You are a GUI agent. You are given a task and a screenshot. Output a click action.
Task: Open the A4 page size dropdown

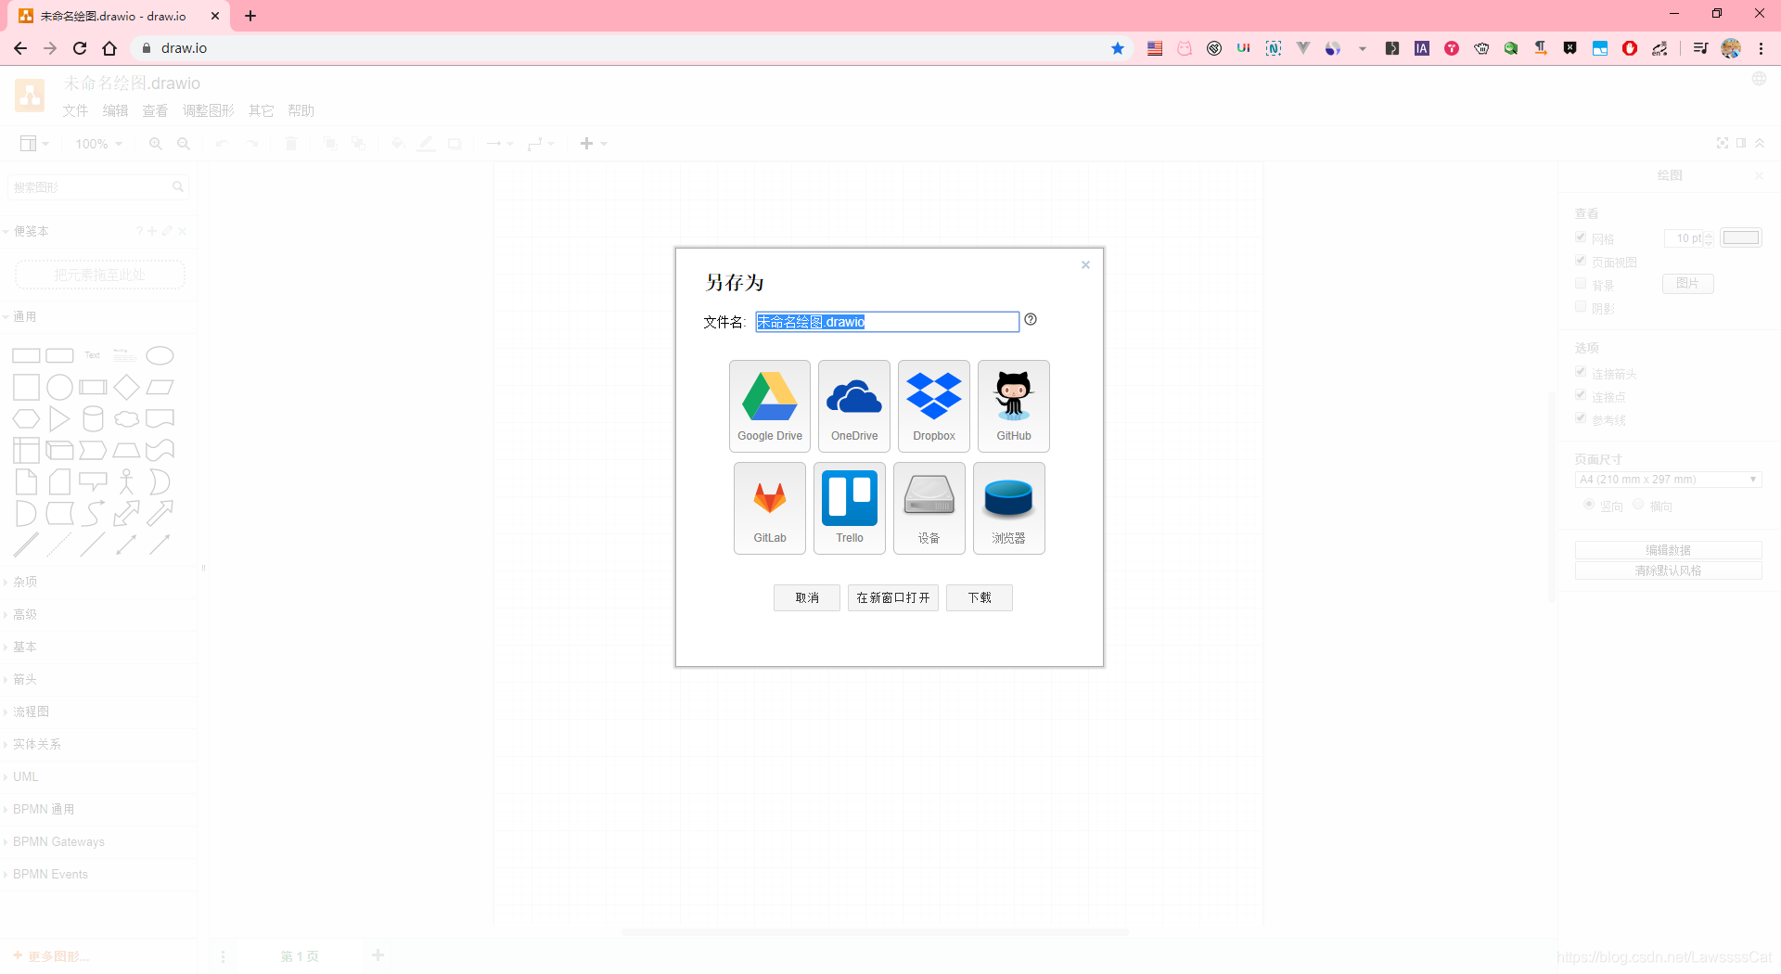[x=1668, y=480]
